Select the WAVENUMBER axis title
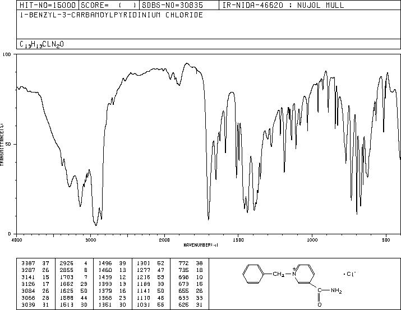Viewport: 401px width, 310px height. click(201, 245)
